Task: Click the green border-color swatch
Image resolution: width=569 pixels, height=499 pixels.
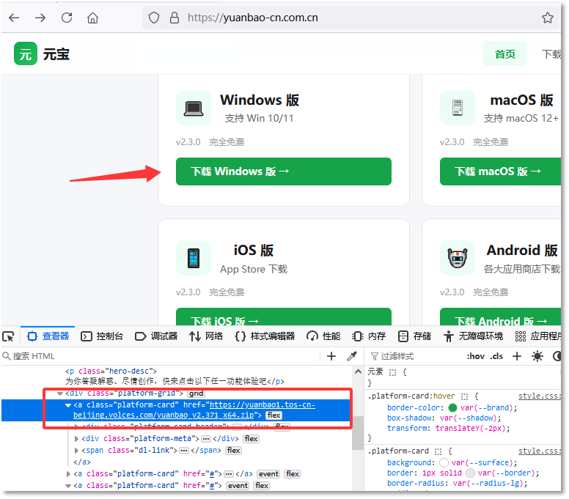Action: [452, 408]
